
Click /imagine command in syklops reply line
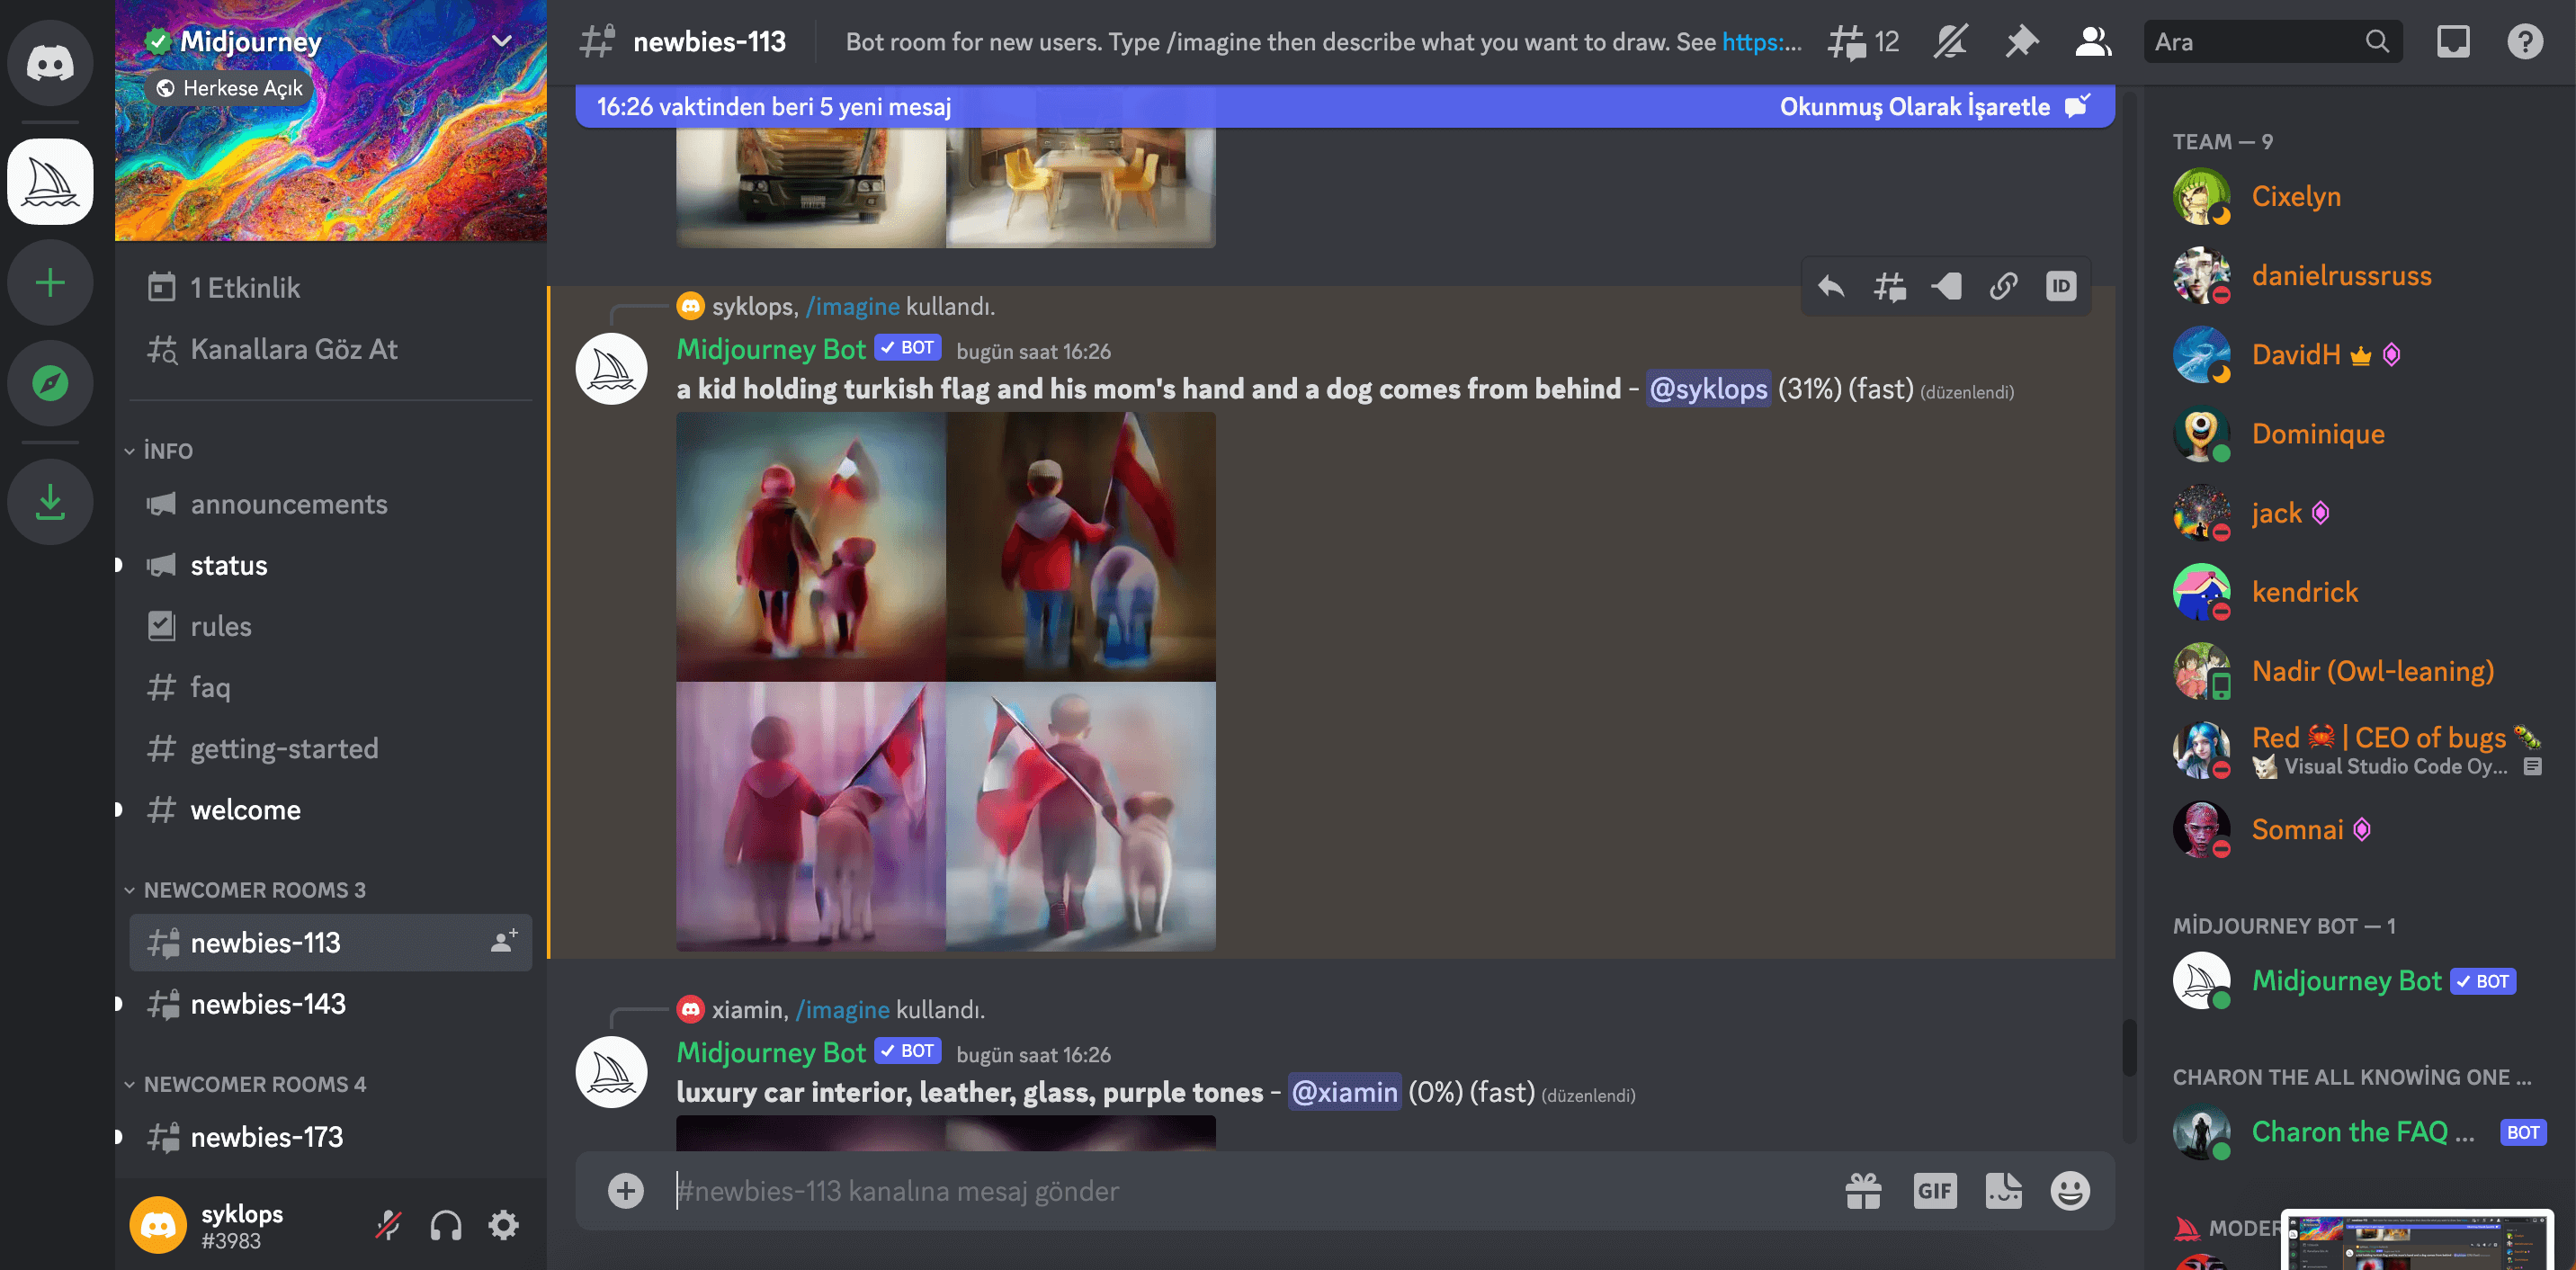click(852, 306)
